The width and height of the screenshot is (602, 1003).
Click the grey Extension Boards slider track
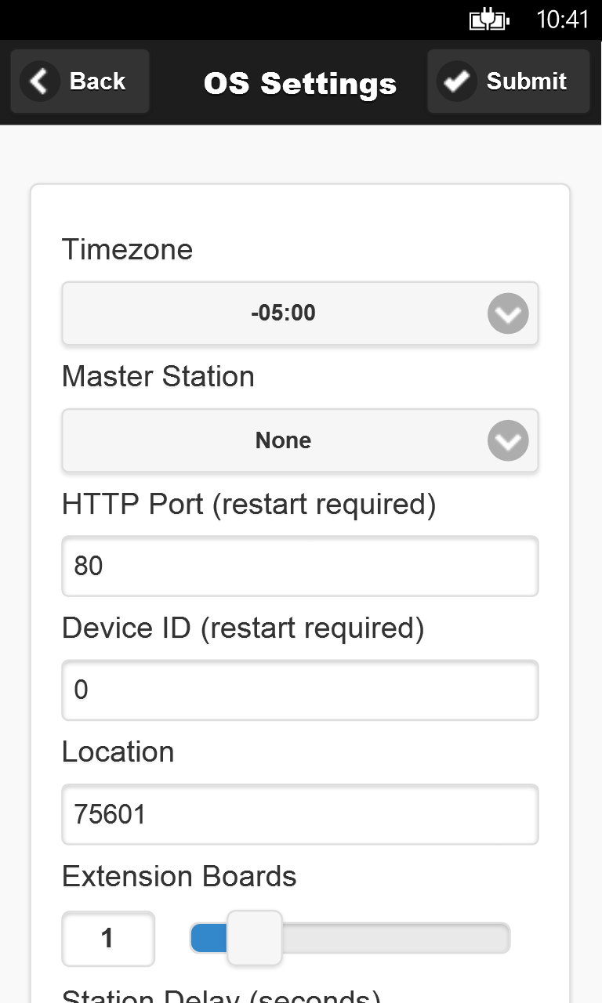point(396,938)
